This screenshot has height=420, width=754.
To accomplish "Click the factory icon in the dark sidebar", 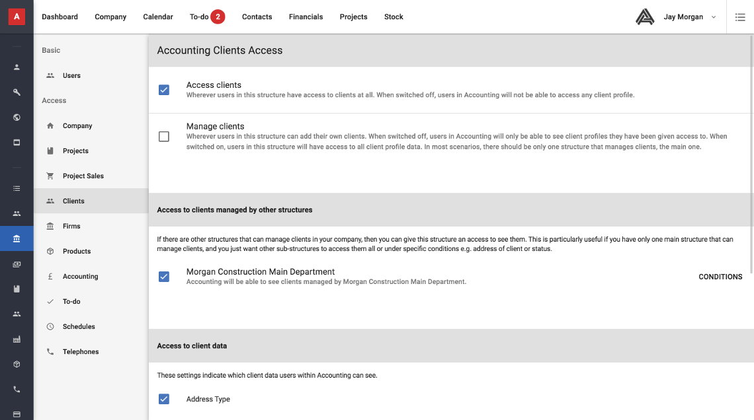I will (x=17, y=339).
